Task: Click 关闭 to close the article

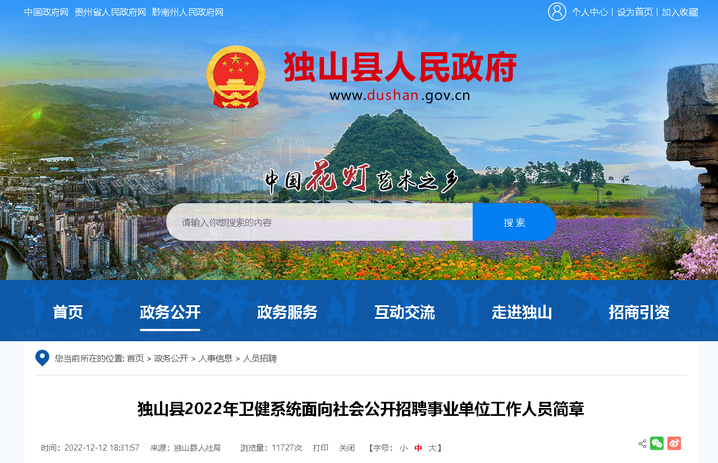Action: [347, 448]
